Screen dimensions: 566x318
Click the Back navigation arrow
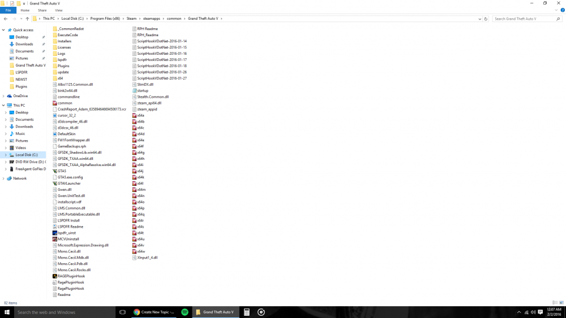(x=6, y=19)
